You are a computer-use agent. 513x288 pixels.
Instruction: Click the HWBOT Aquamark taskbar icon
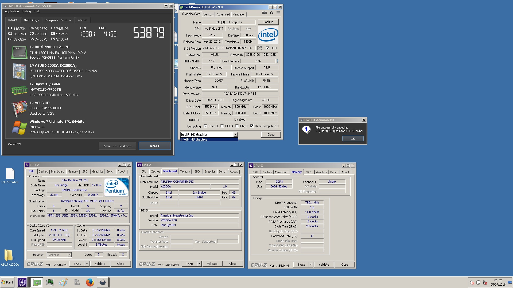click(x=103, y=282)
